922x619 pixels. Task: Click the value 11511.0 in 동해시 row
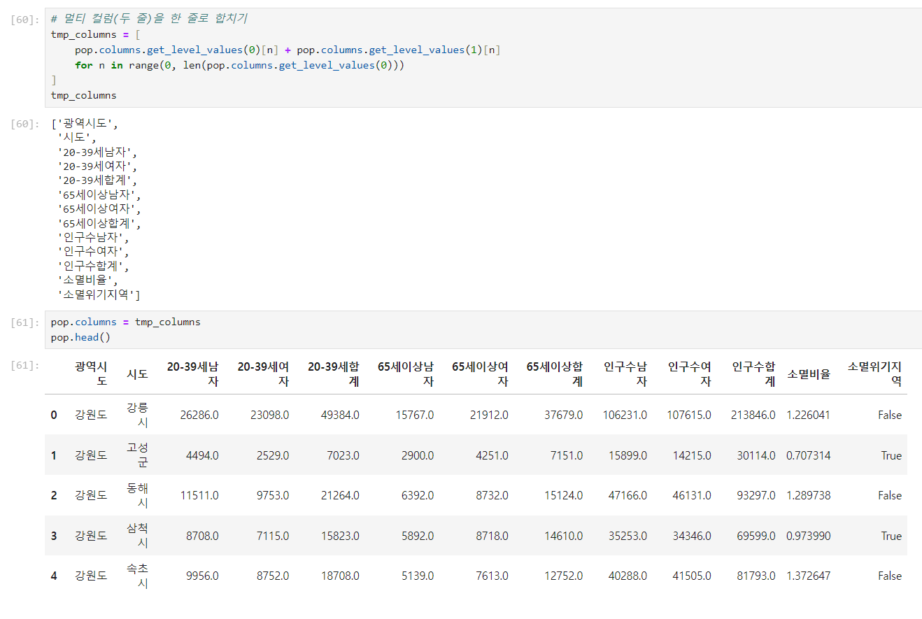[x=199, y=495]
